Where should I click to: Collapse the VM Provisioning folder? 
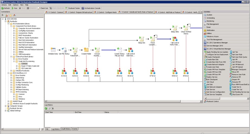click(11, 92)
